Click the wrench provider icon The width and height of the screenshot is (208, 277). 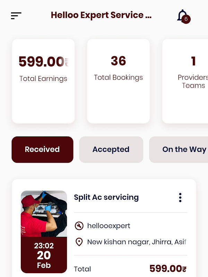(x=79, y=226)
